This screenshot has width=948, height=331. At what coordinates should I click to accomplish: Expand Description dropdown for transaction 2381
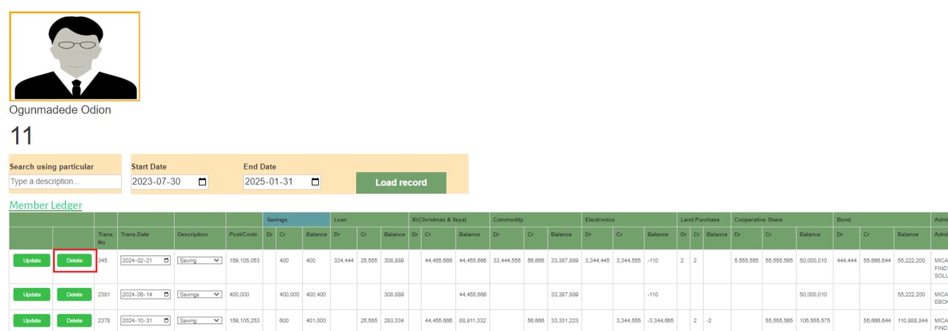coord(199,294)
